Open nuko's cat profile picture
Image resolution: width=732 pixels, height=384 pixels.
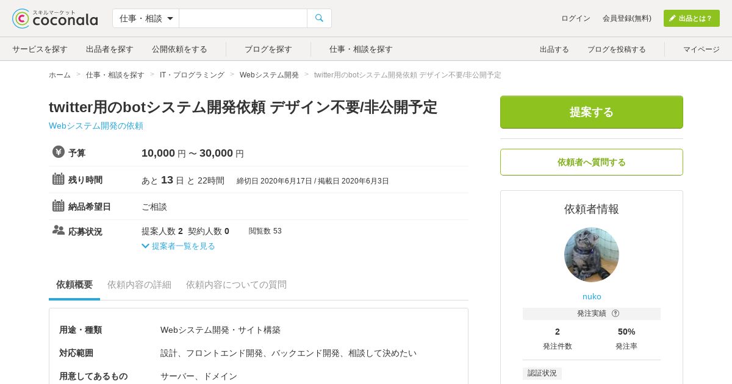click(x=592, y=255)
